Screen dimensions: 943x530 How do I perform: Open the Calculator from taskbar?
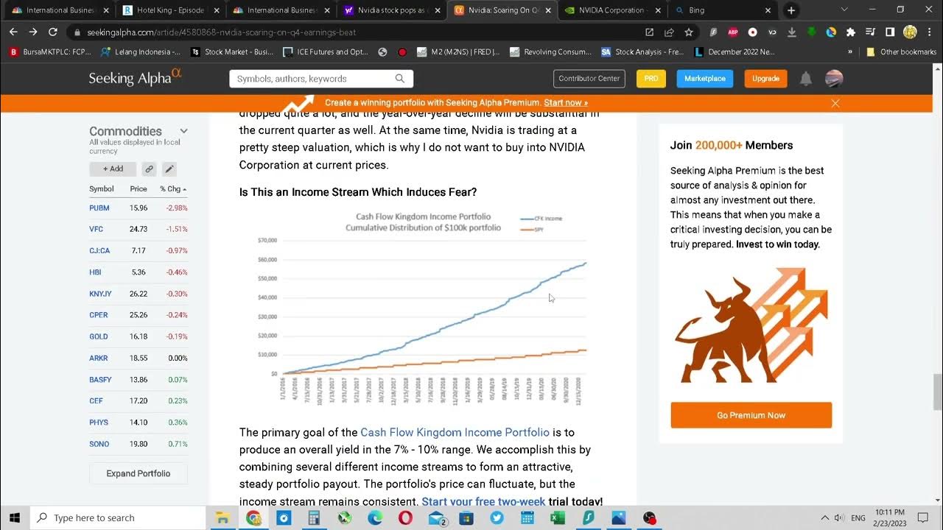(x=314, y=517)
